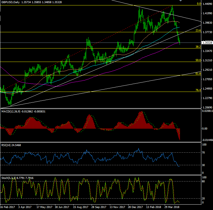Click the 0.0 Fibonacci level label
Viewport: 213px width, 210px height.
coord(199,4)
